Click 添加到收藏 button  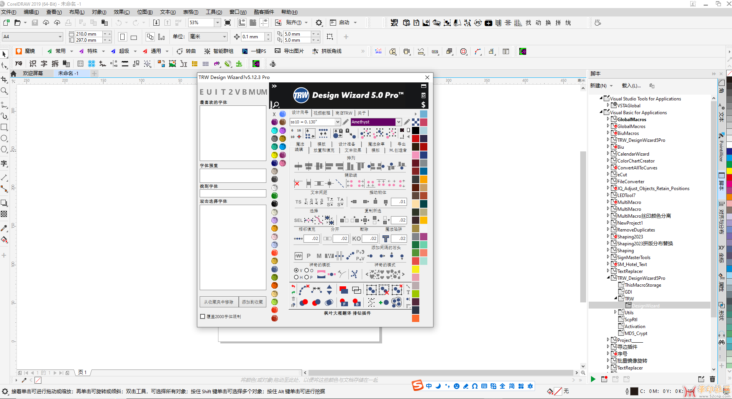click(253, 302)
